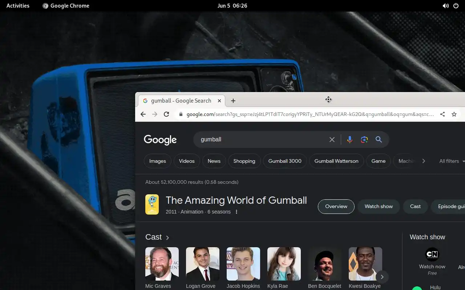
Task: Switch to the Watch show tab
Action: (x=379, y=207)
